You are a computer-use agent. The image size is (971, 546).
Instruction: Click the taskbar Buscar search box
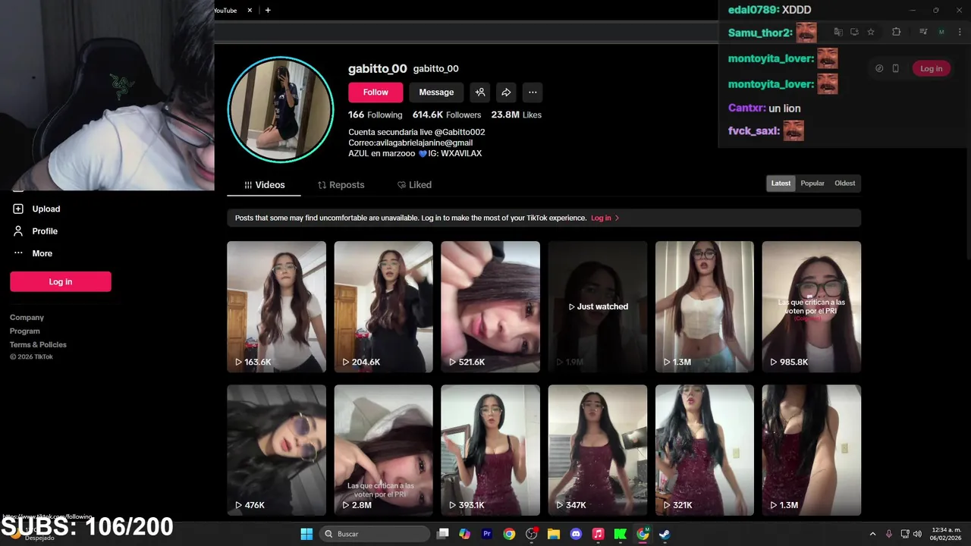[375, 534]
